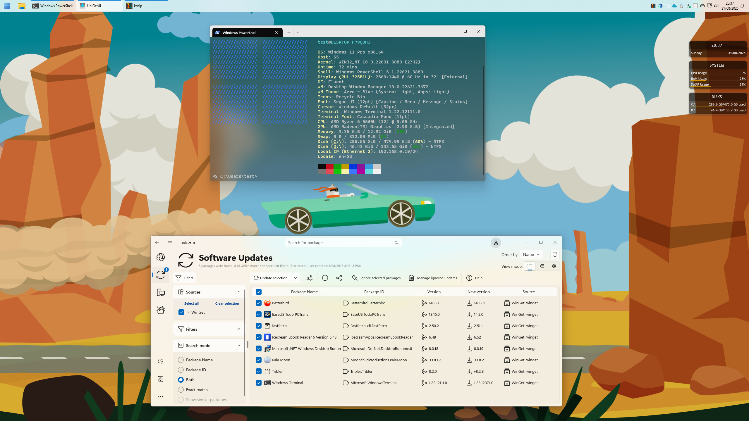Uncheck the Windows Terminal package checkbox
This screenshot has width=749, height=421.
tap(259, 383)
